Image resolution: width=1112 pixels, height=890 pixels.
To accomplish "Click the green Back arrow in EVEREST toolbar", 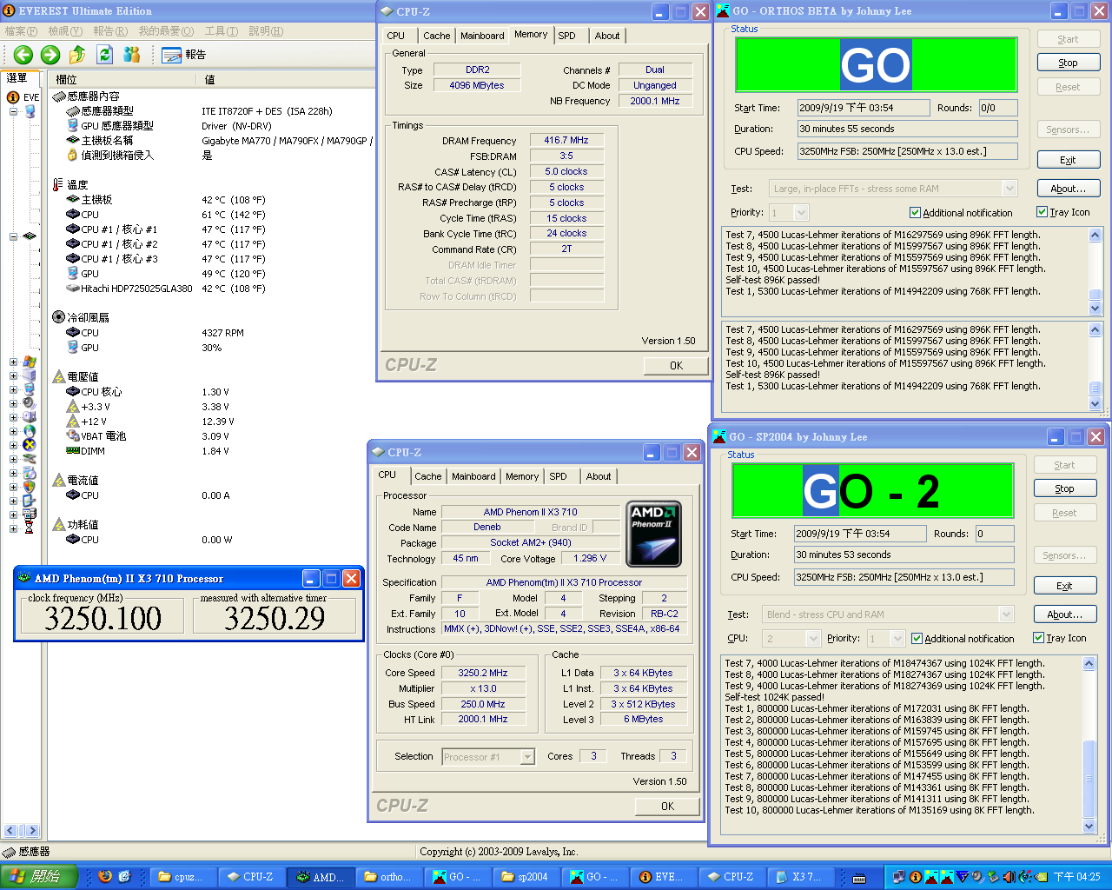I will click(x=23, y=55).
